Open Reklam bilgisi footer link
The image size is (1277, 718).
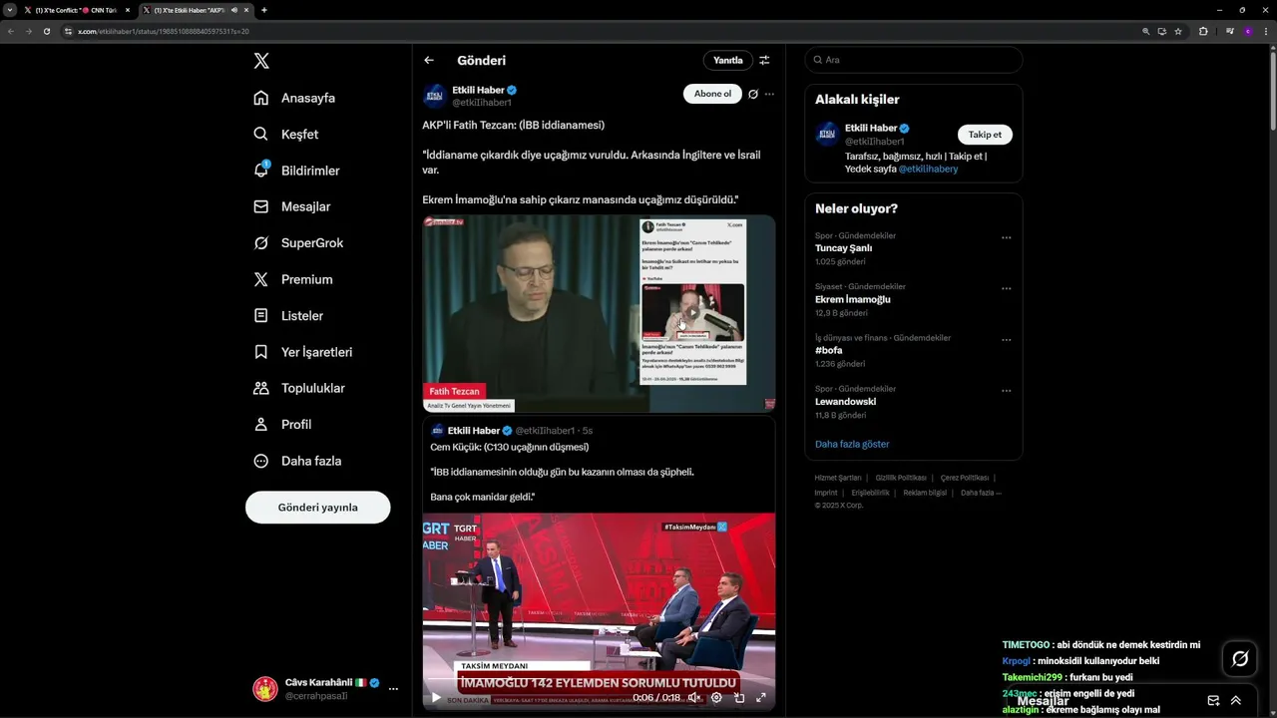pos(925,493)
